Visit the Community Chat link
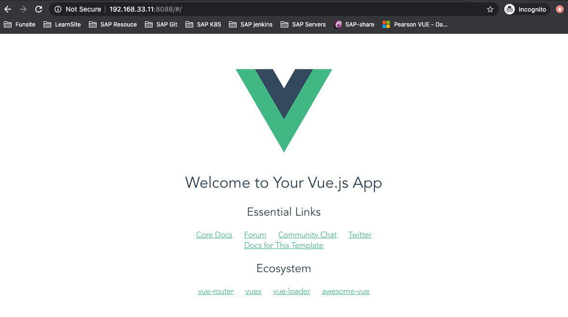This screenshot has width=568, height=317. tap(307, 235)
